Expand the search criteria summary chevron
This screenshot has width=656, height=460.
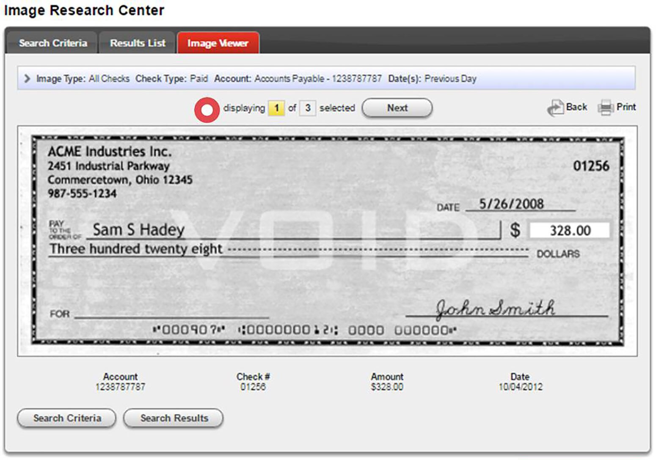tap(27, 78)
